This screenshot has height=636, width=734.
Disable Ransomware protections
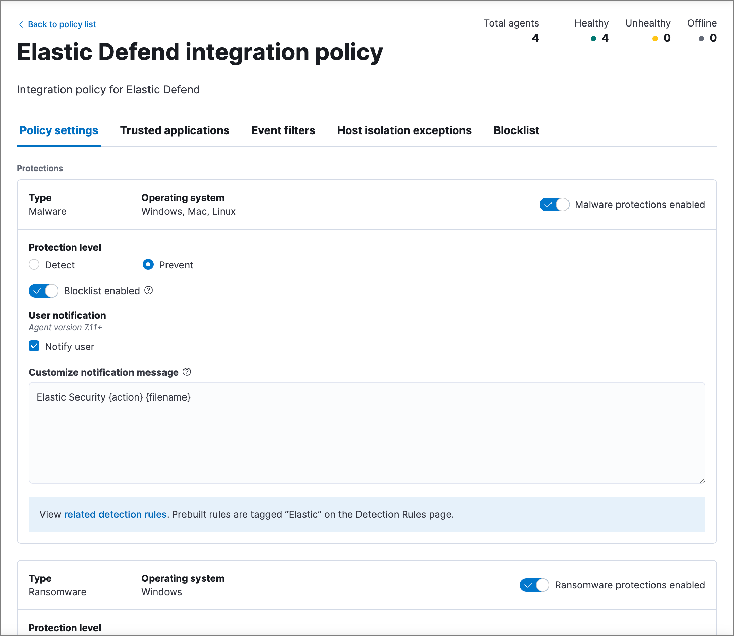tap(534, 585)
